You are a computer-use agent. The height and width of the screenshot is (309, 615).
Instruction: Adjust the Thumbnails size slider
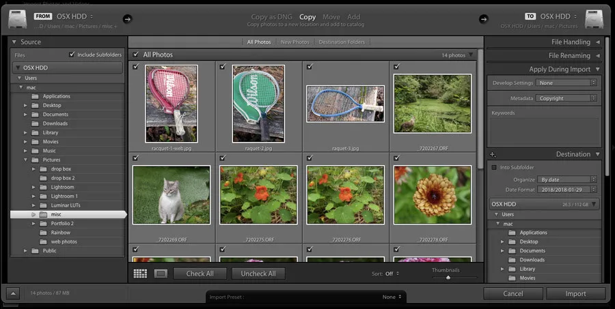448,277
